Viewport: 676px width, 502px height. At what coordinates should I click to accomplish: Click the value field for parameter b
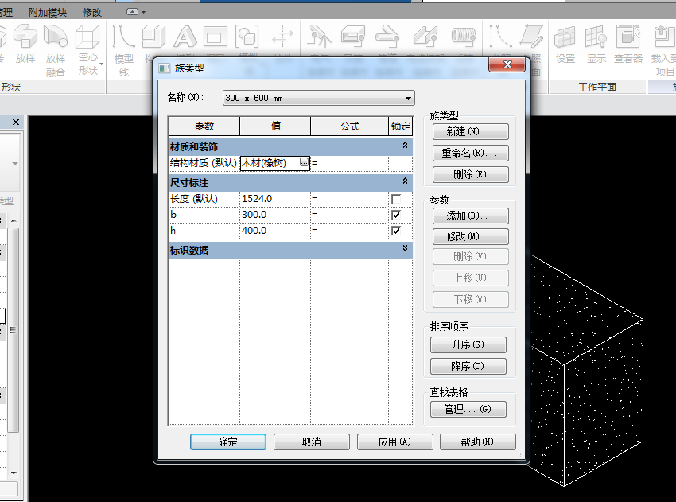274,215
